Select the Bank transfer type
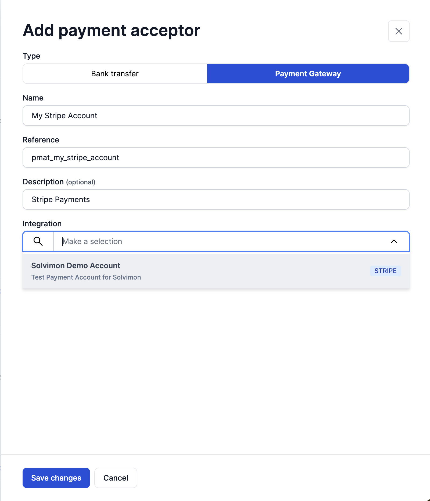 (115, 74)
